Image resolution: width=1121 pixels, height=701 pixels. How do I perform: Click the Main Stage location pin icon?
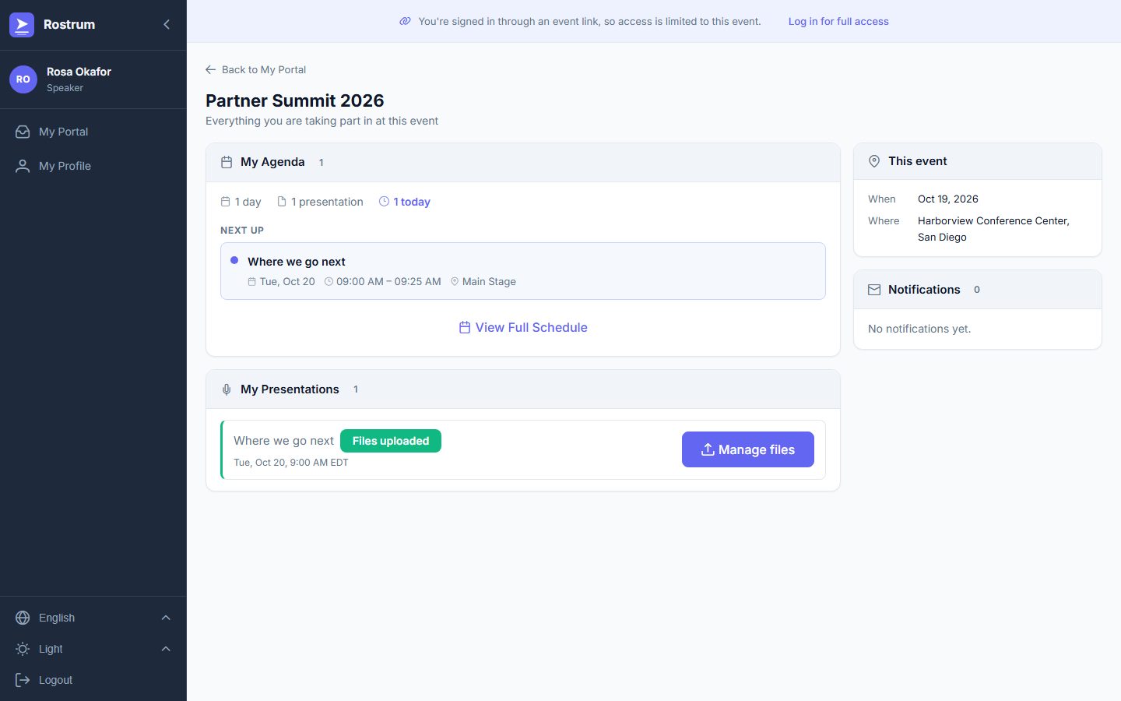455,281
